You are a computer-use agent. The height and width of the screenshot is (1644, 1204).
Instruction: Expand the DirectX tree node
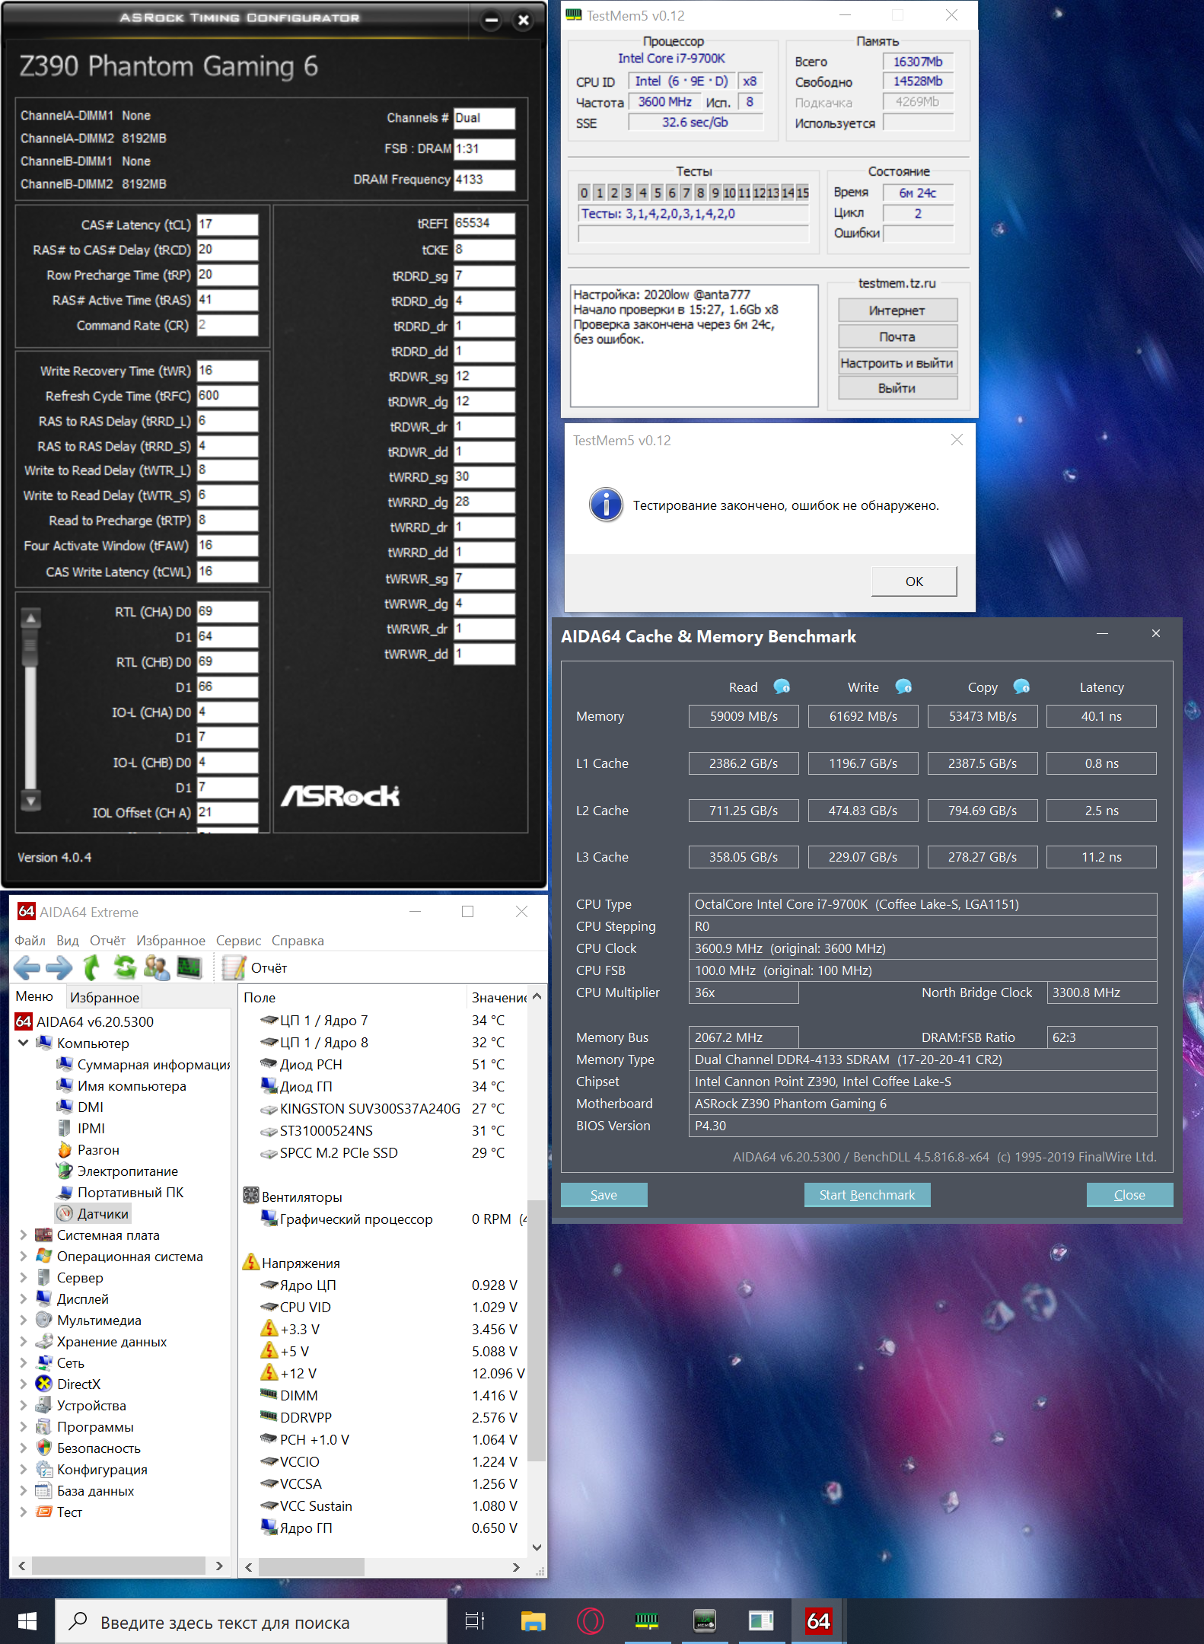[23, 1384]
